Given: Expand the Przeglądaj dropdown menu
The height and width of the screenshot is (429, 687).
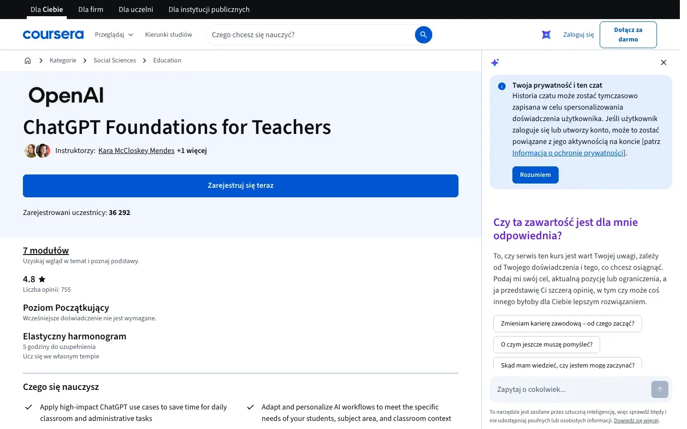Looking at the screenshot, I should click(114, 35).
